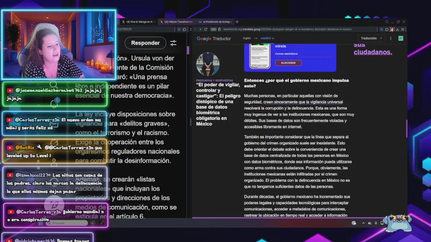
Task: Click the browser forward arrow
Action: (x=200, y=29)
